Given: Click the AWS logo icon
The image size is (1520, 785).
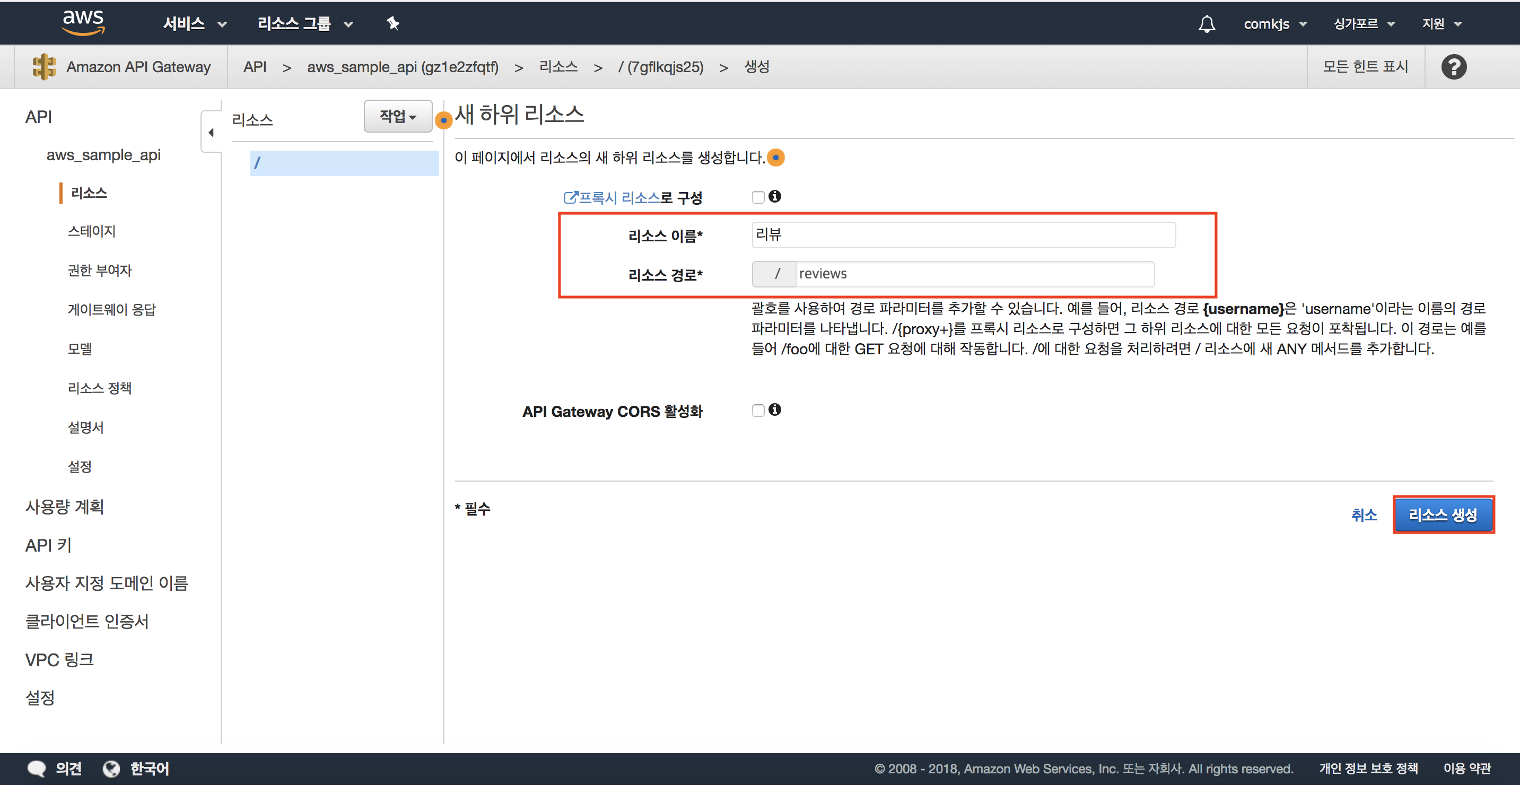Looking at the screenshot, I should tap(83, 22).
